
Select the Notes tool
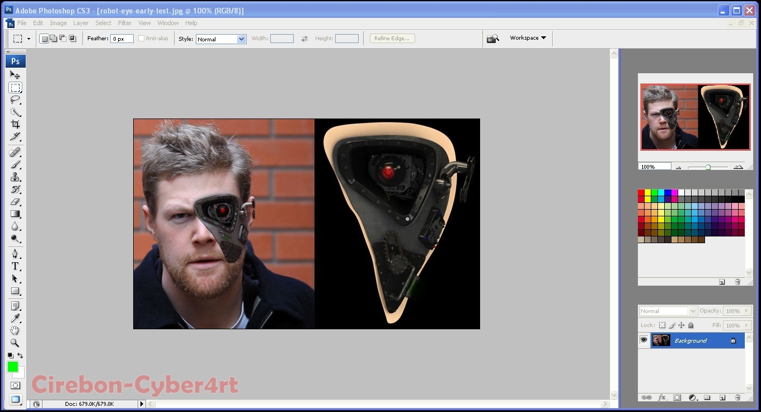click(15, 306)
